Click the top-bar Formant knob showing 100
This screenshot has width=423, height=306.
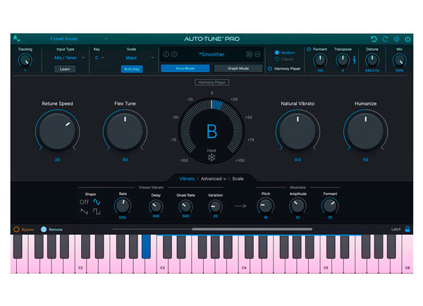coord(320,60)
